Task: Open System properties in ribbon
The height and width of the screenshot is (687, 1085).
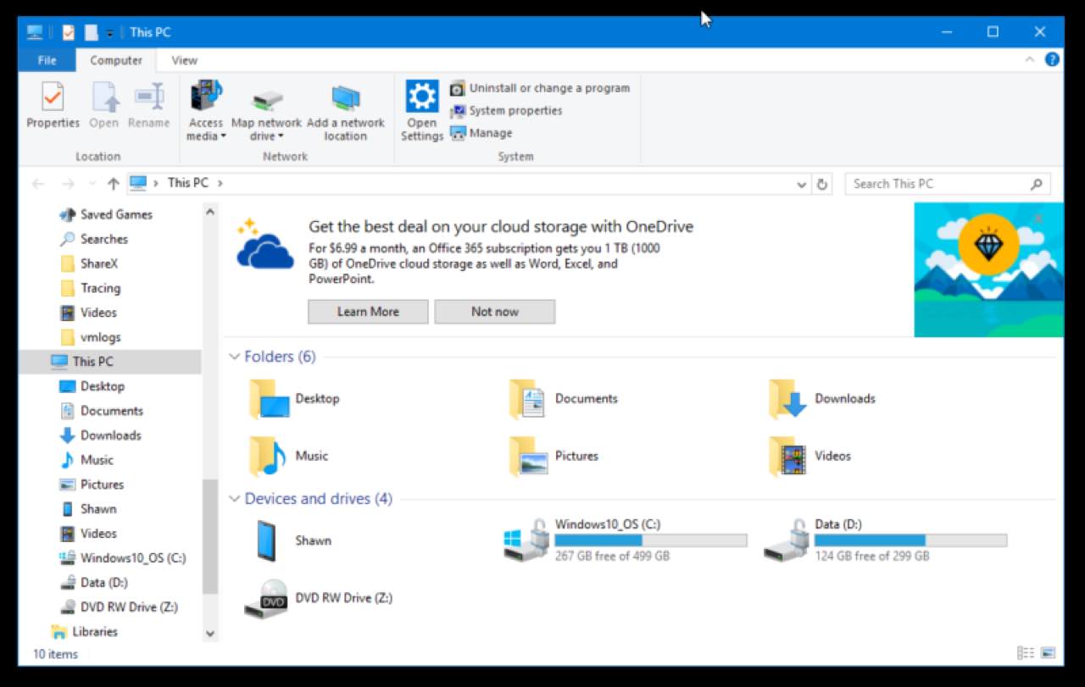Action: [506, 111]
